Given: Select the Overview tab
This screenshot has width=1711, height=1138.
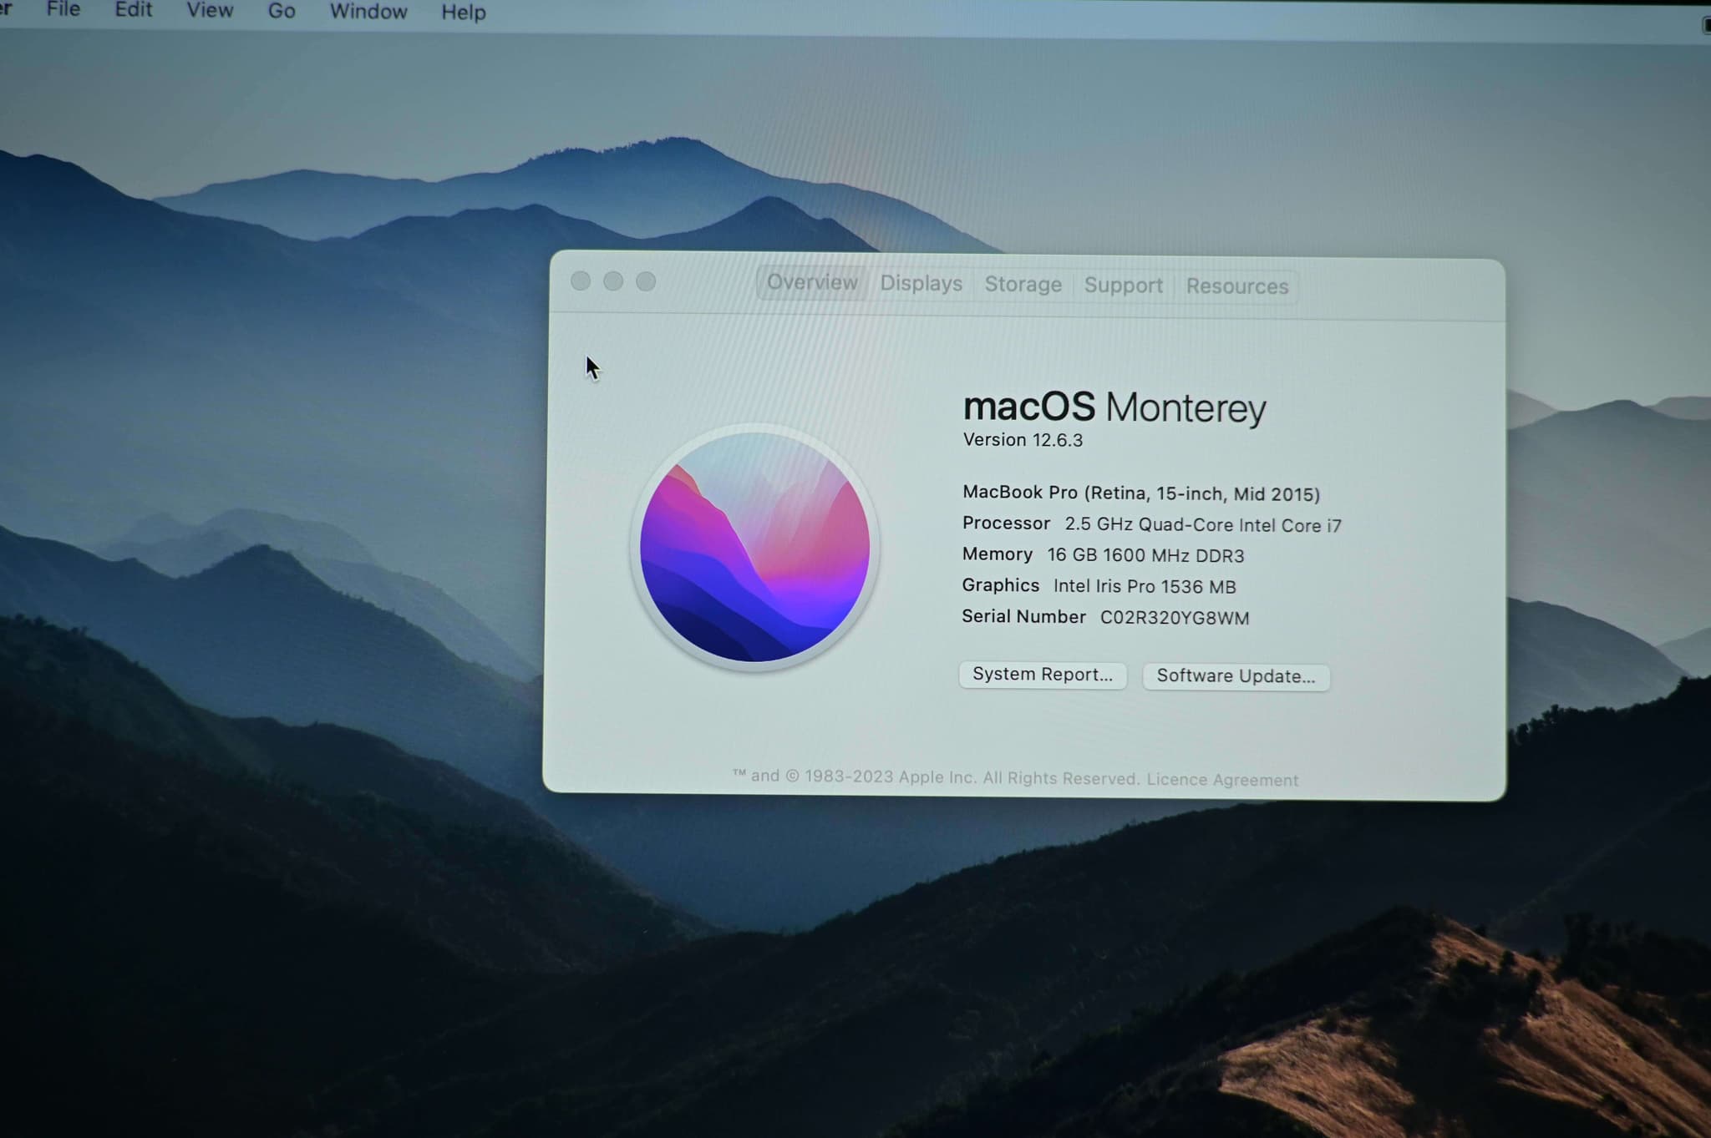Looking at the screenshot, I should 812,282.
